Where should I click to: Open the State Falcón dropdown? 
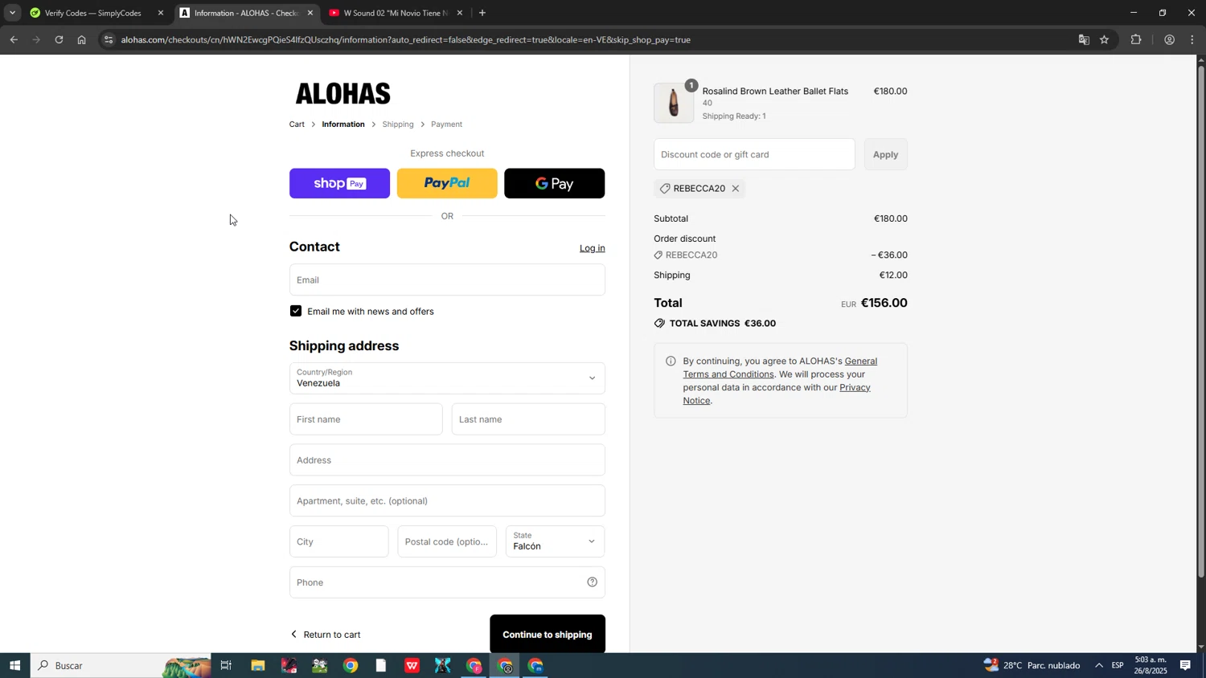point(556,541)
